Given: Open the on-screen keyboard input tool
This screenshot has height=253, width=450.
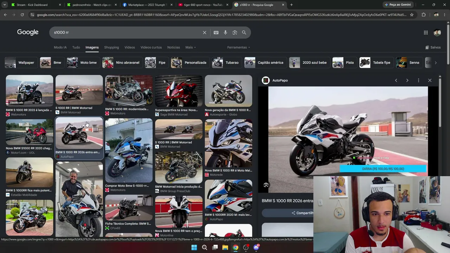Looking at the screenshot, I should click(x=216, y=32).
